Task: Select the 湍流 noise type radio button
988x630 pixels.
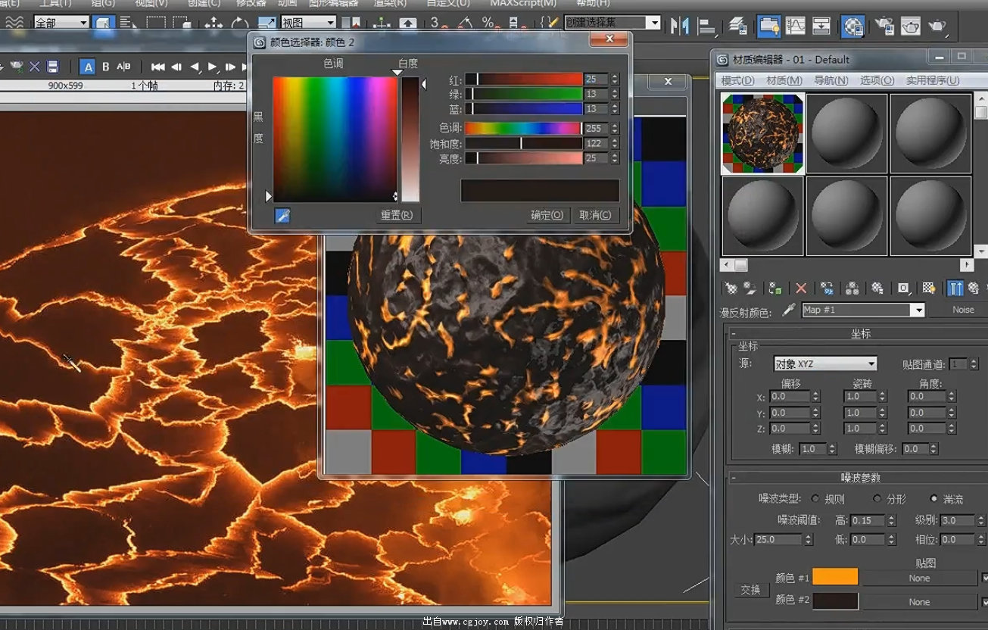Action: click(933, 499)
